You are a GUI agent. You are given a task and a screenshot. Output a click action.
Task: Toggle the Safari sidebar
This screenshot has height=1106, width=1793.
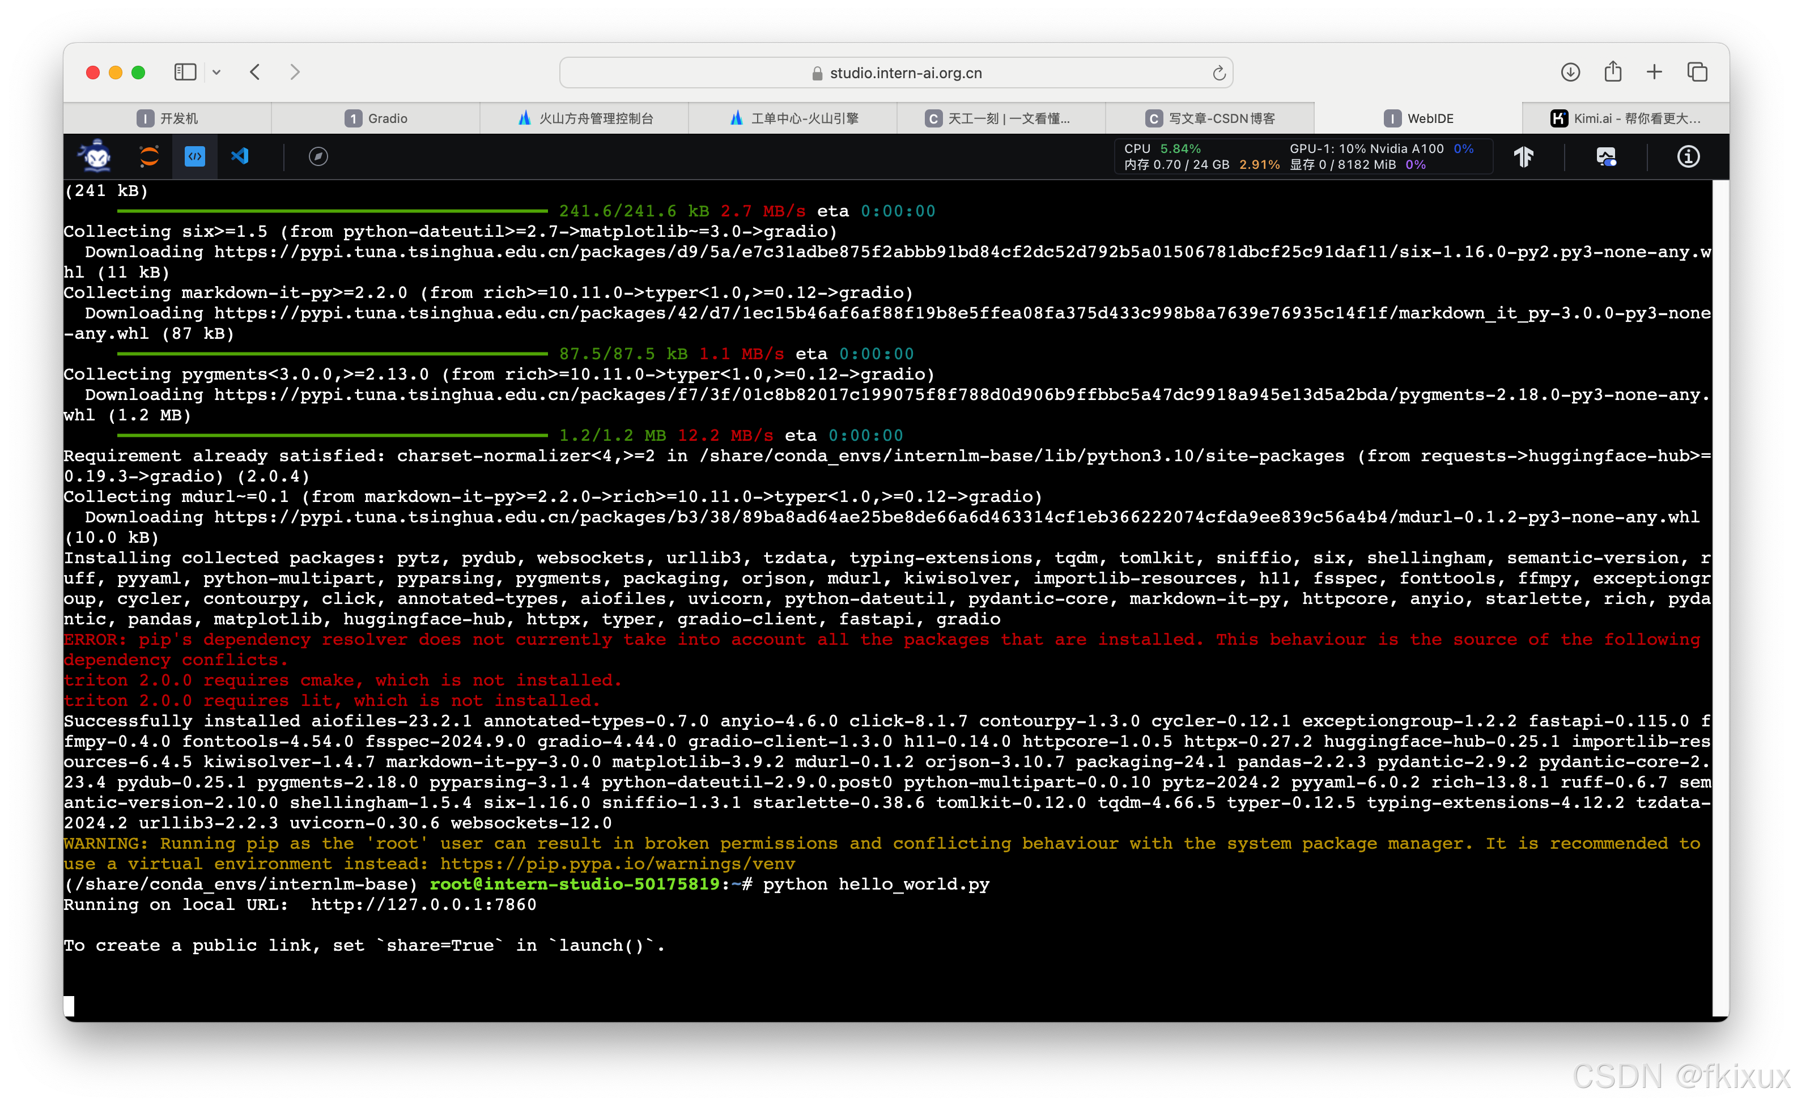pos(185,73)
